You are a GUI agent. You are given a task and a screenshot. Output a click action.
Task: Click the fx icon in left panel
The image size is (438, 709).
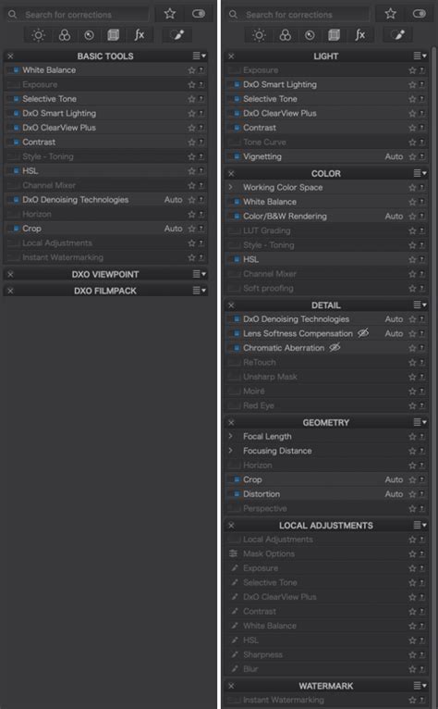(140, 35)
